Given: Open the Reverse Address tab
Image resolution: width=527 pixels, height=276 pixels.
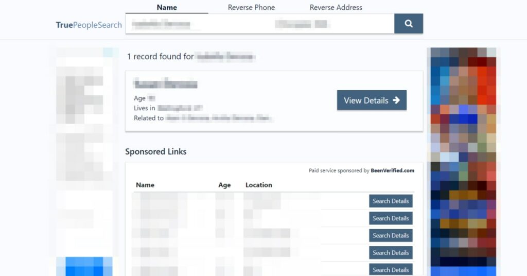Looking at the screenshot, I should pyautogui.click(x=336, y=7).
